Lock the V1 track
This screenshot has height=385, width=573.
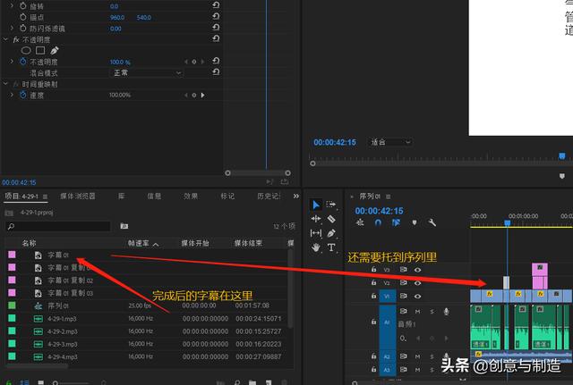[373, 296]
